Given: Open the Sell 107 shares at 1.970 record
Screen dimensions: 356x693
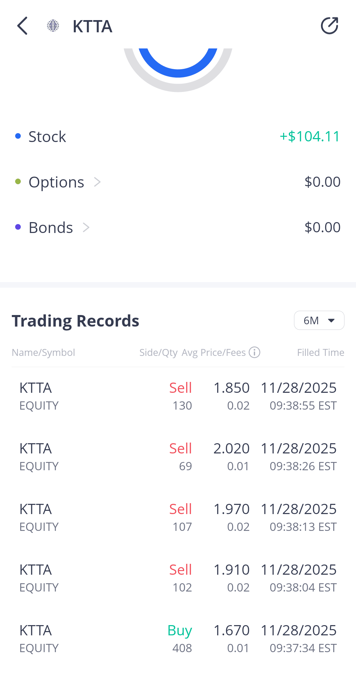Looking at the screenshot, I should point(178,517).
